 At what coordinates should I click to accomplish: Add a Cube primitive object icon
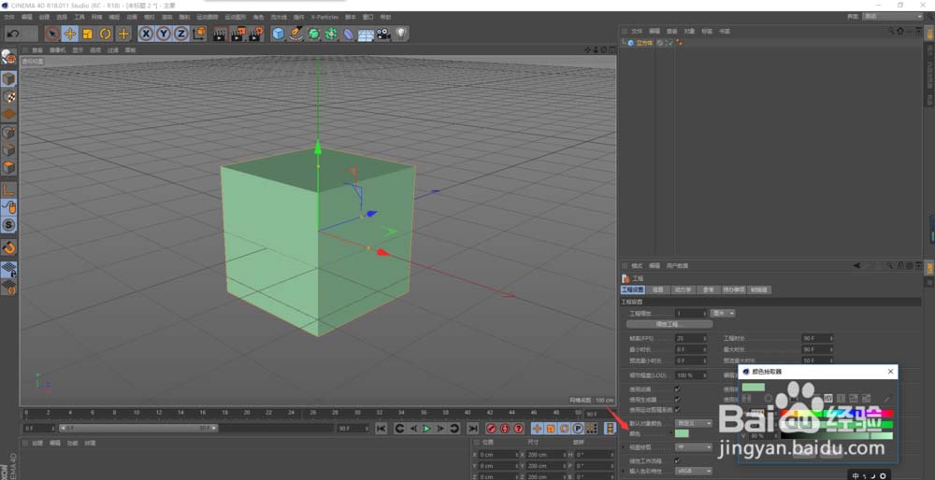278,34
